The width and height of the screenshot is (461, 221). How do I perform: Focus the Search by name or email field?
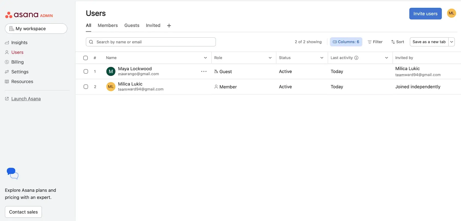point(151,42)
